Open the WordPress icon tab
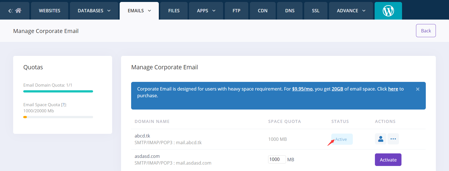The height and width of the screenshot is (171, 449). pos(388,11)
